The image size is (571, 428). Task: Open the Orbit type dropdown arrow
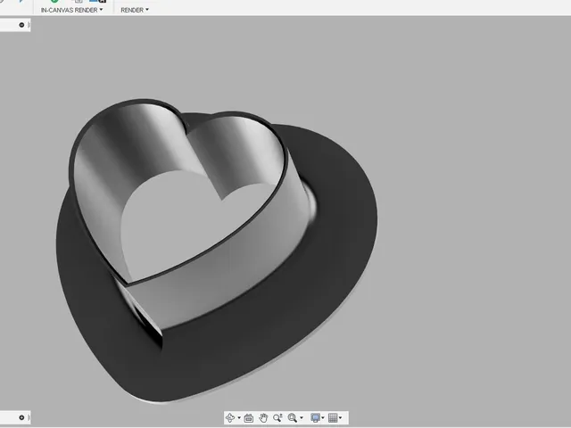[x=239, y=418]
